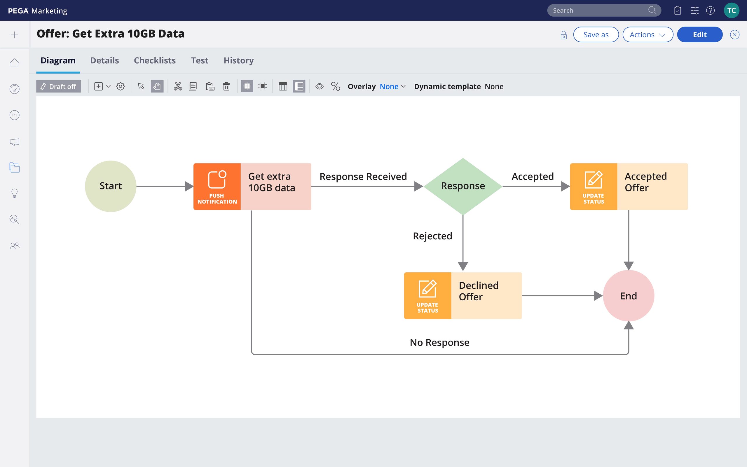Click the trash delete icon in toolbar
The height and width of the screenshot is (467, 747).
[x=226, y=86]
